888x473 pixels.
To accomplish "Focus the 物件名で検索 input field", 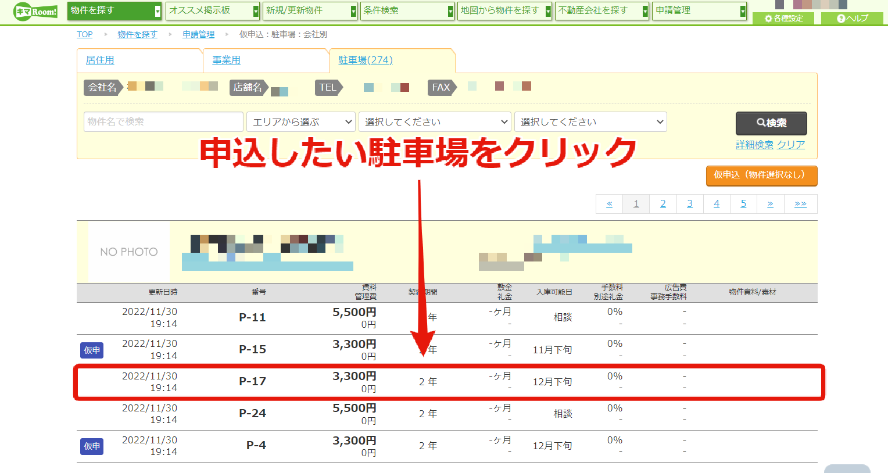I will (163, 121).
